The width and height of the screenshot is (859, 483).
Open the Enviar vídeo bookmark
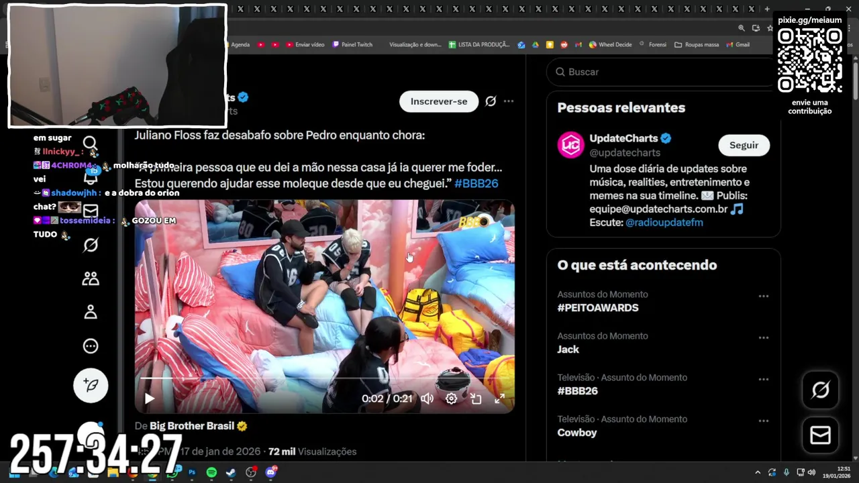(305, 45)
